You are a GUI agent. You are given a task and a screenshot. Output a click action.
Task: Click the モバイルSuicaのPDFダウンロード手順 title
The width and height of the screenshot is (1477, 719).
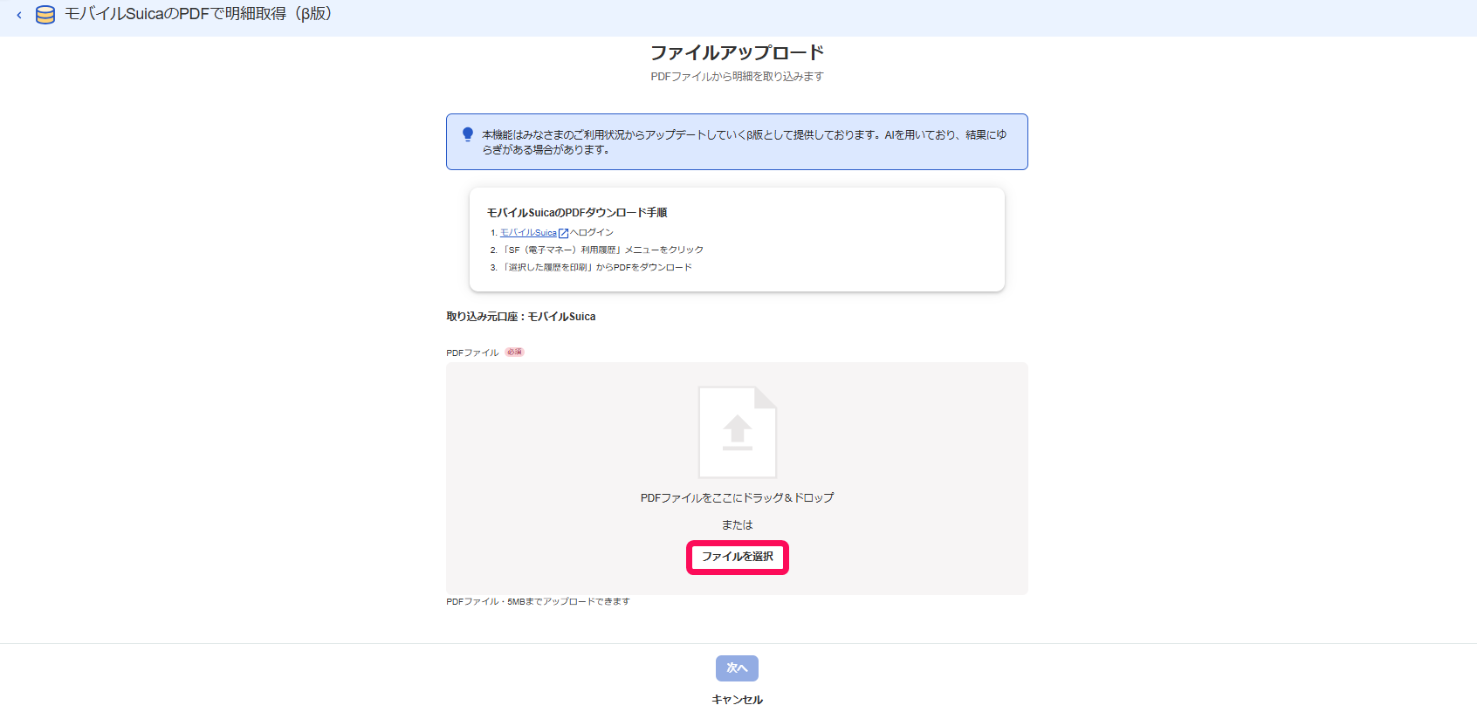click(577, 213)
